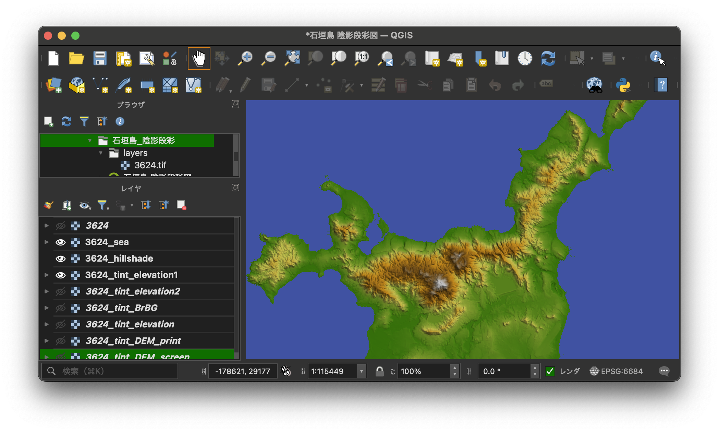Image resolution: width=719 pixels, height=432 pixels.
Task: Click the Refresh map icon
Action: coord(548,58)
